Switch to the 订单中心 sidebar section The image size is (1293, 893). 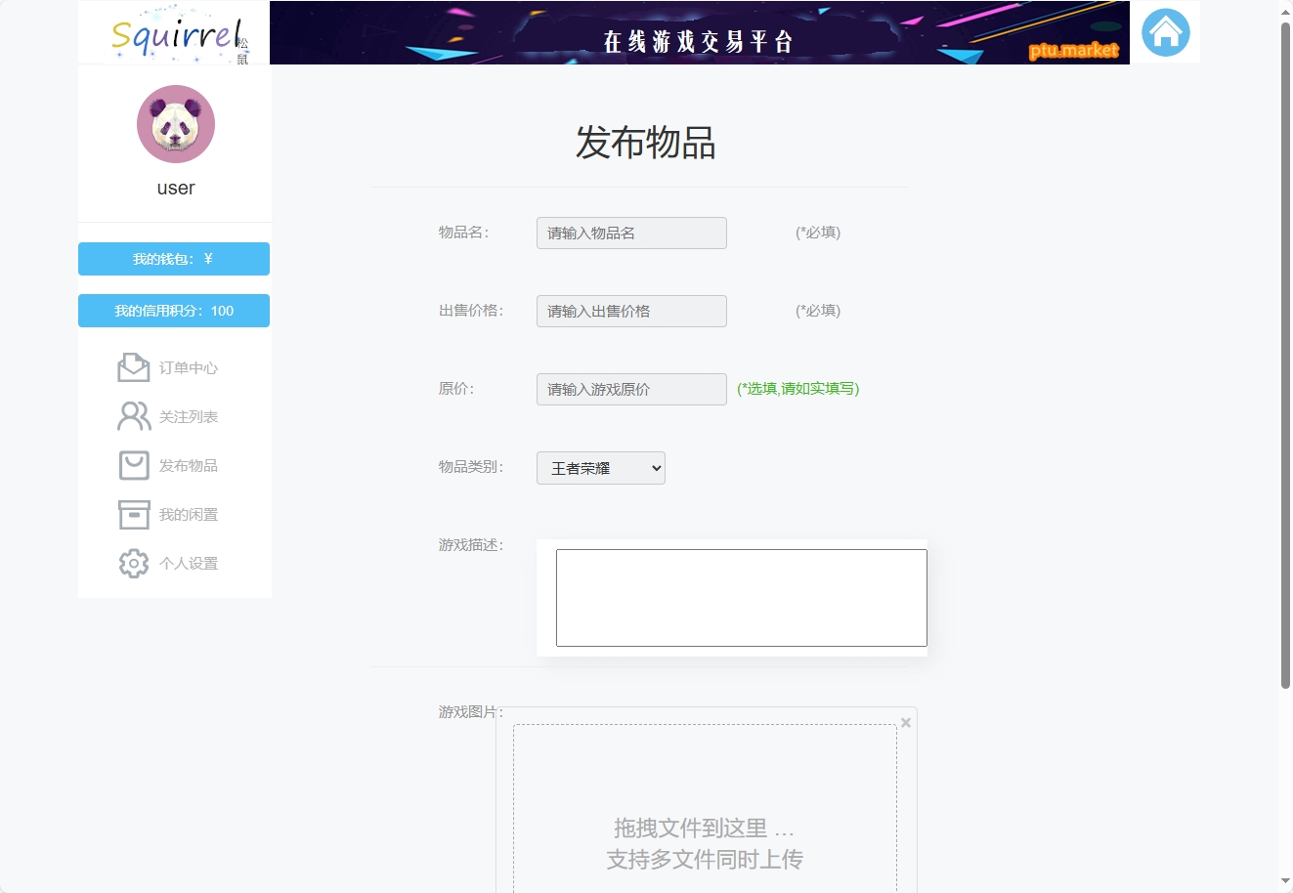pos(189,368)
